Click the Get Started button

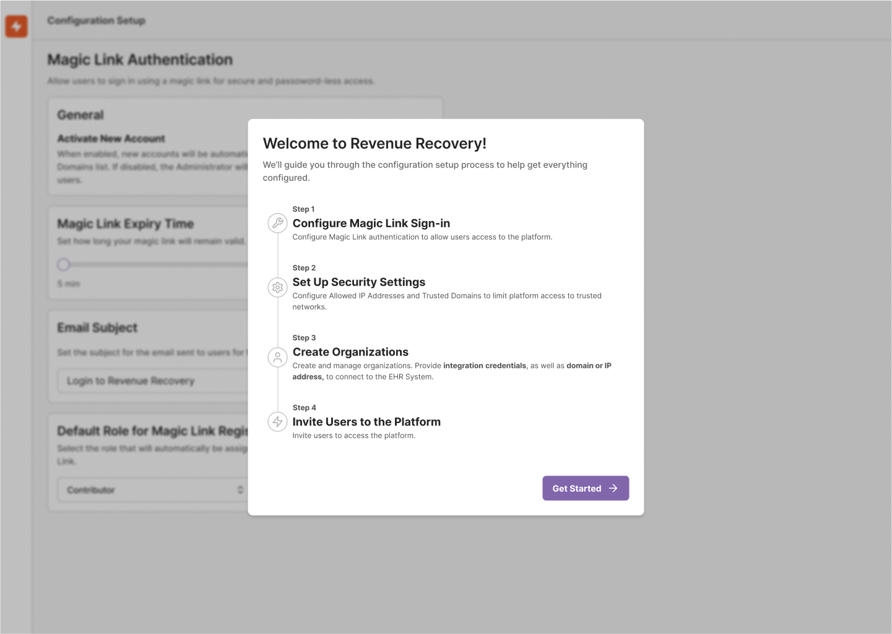click(x=584, y=488)
